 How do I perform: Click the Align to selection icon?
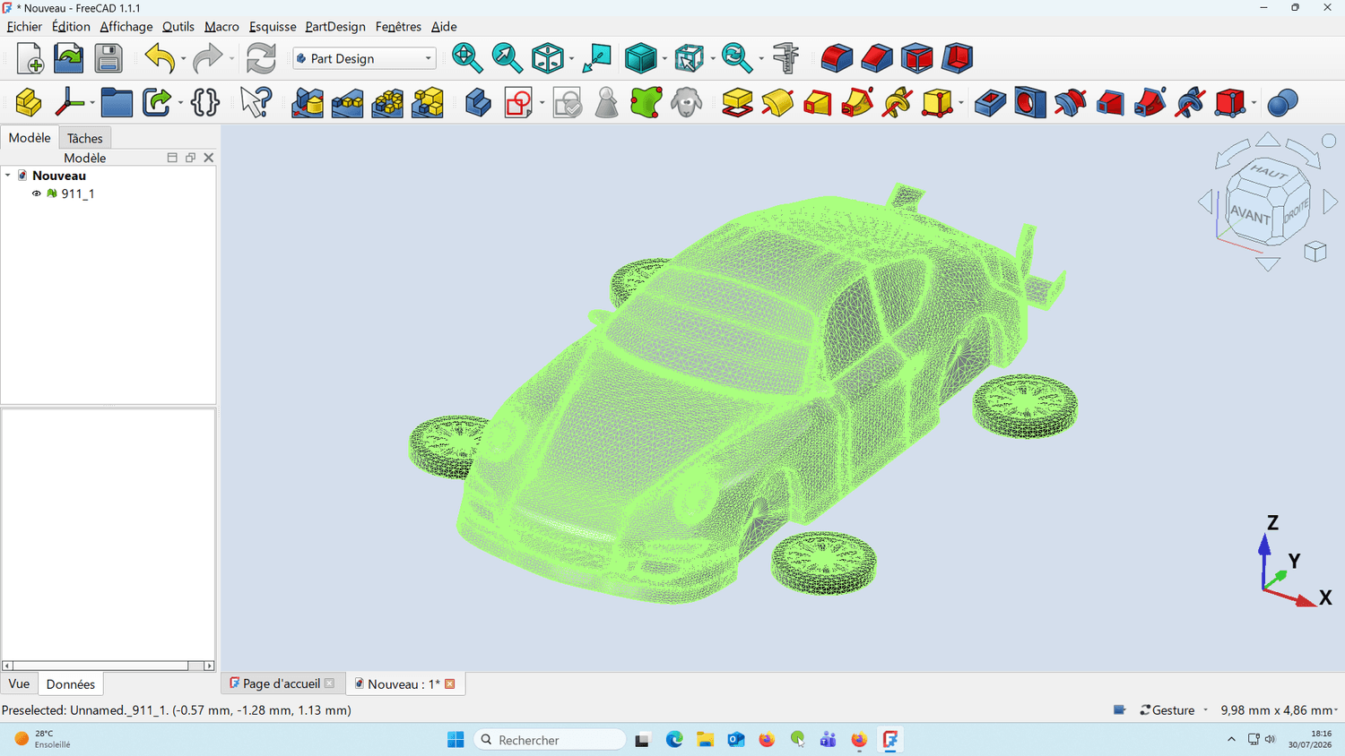point(596,58)
